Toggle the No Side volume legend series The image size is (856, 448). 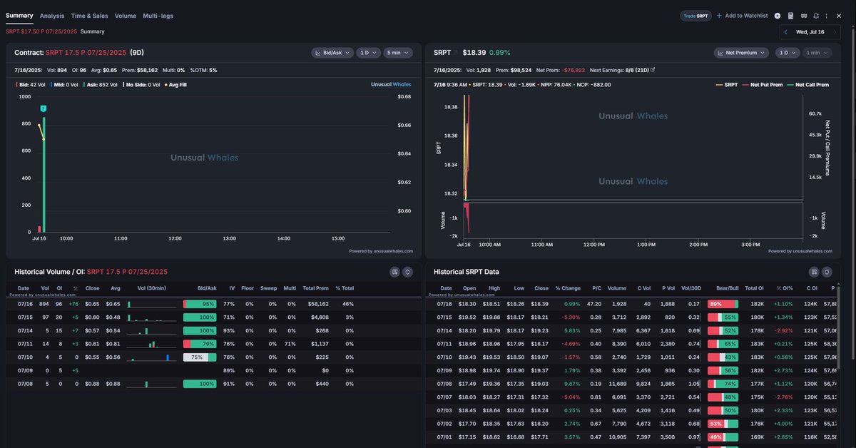[x=142, y=84]
